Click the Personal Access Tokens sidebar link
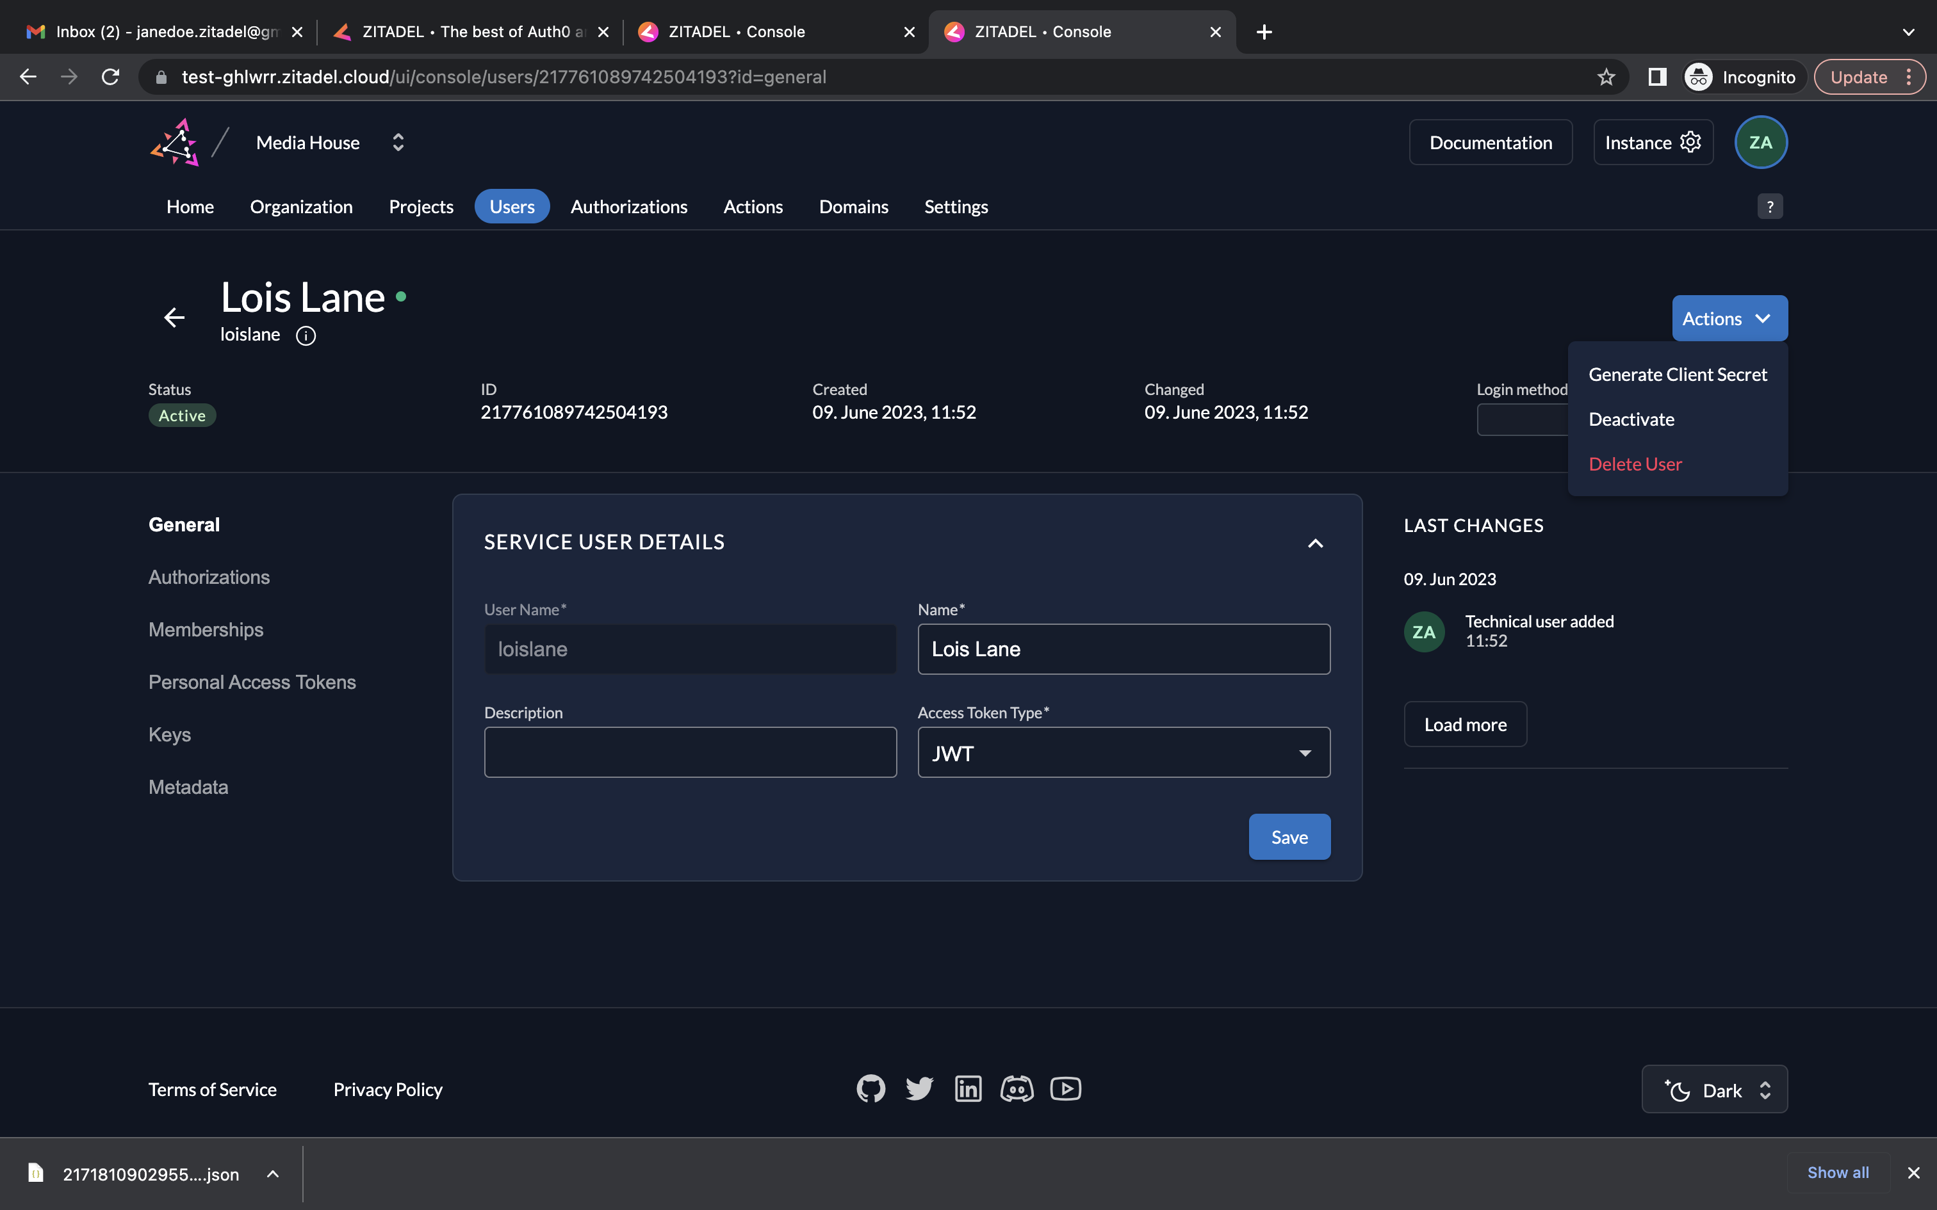 point(252,682)
